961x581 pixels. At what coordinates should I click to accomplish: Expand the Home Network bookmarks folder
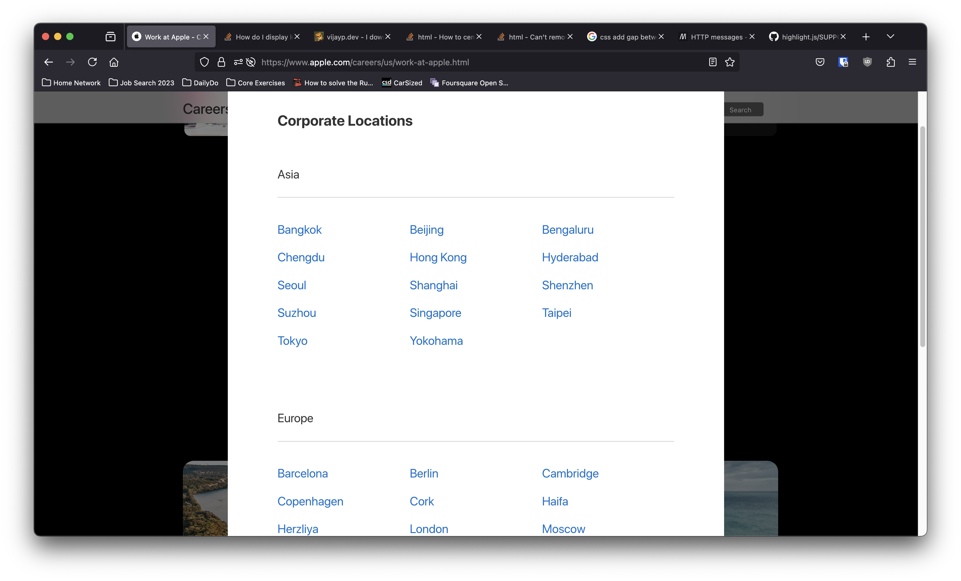[x=71, y=83]
